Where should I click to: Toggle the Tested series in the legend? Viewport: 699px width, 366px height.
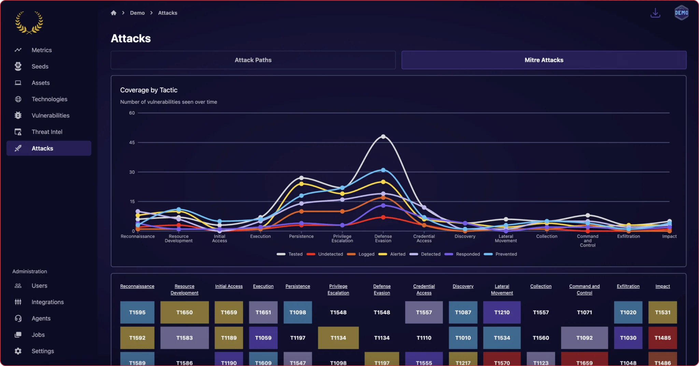(x=290, y=254)
